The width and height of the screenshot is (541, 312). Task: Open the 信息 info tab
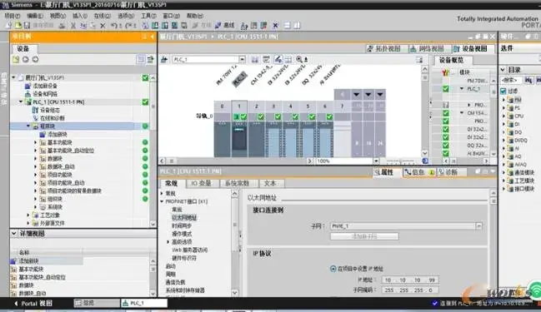(418, 172)
